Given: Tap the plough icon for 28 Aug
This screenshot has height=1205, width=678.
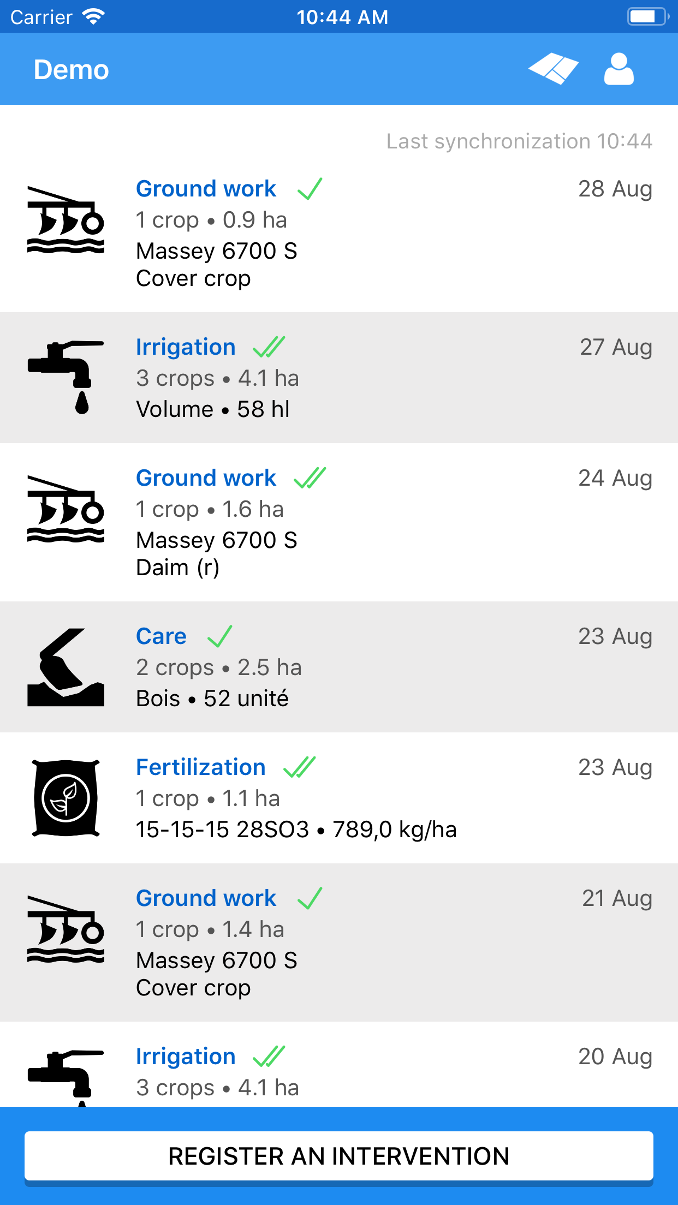Looking at the screenshot, I should tap(66, 220).
